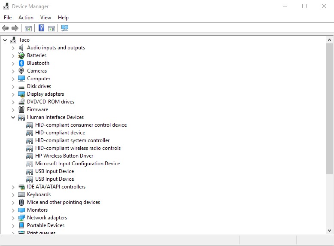Expand the Display adapters category
This screenshot has height=246, width=334.
tap(13, 94)
